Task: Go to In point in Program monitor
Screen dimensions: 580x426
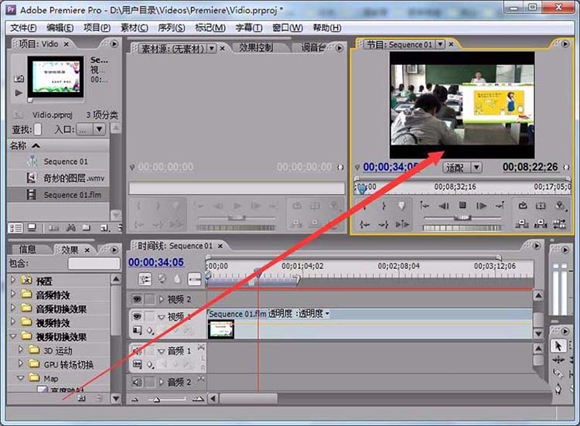Action: [365, 224]
